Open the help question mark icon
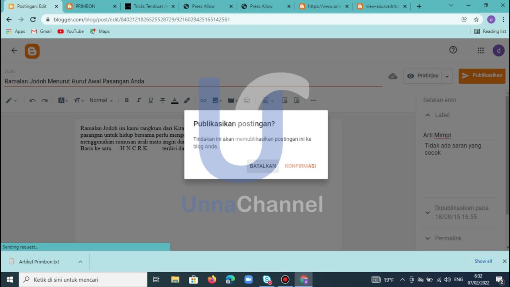The width and height of the screenshot is (510, 287). pyautogui.click(x=453, y=50)
